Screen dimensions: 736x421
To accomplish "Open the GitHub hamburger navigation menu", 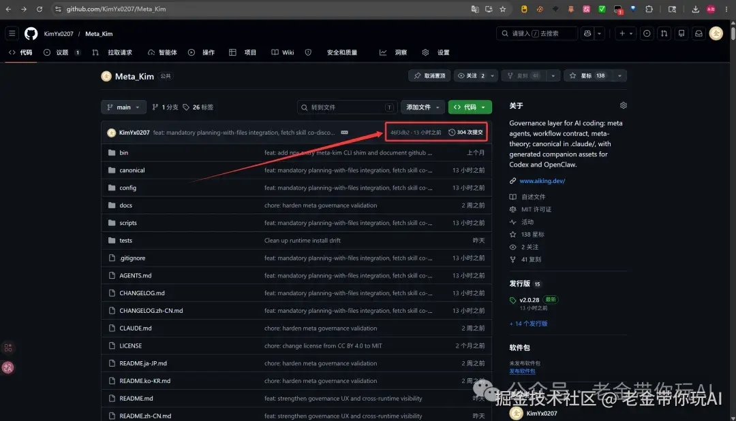I will pyautogui.click(x=12, y=33).
